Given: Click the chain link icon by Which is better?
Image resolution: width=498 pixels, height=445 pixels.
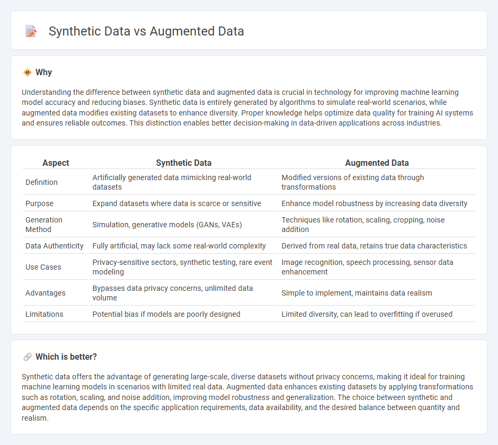Looking at the screenshot, I should tap(28, 357).
